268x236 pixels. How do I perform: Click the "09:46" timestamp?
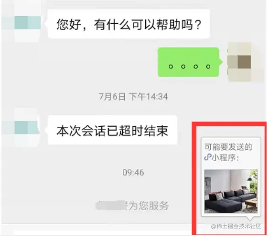point(133,173)
